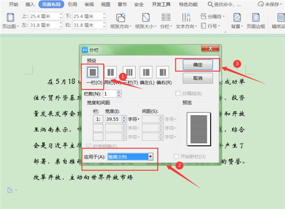Click the 查找命令 search command box
The width and height of the screenshot is (285, 209).
coord(228,4)
